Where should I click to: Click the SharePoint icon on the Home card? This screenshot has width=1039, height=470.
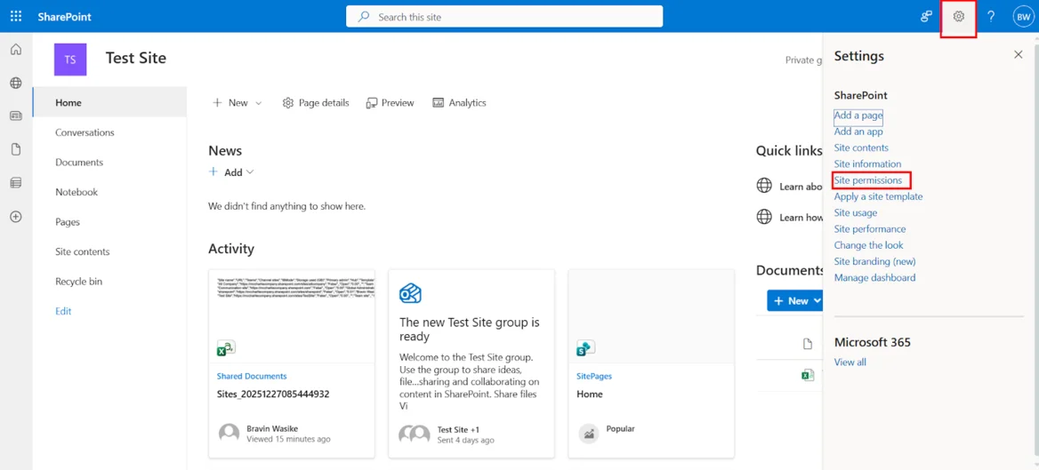click(585, 347)
